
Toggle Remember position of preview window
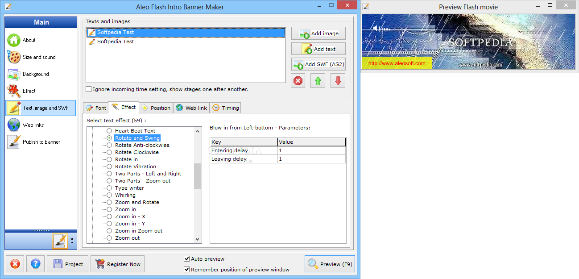187,270
